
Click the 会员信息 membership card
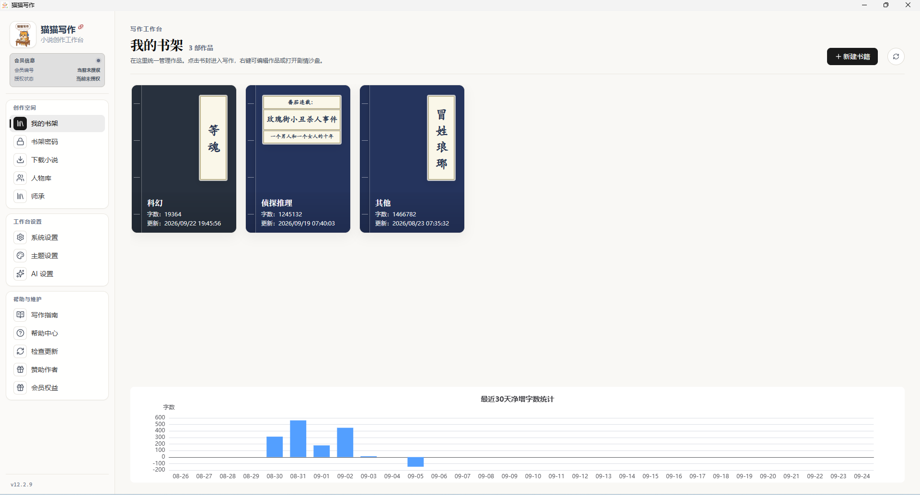(57, 70)
